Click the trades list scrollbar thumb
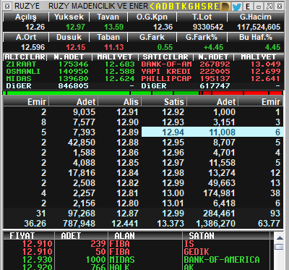 (280, 247)
